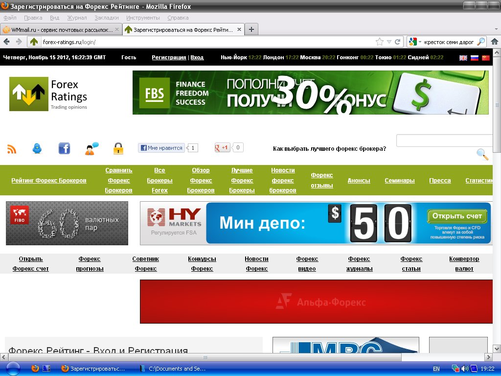Click the site identity icon in address bar
This screenshot has width=501, height=376.
[34, 42]
